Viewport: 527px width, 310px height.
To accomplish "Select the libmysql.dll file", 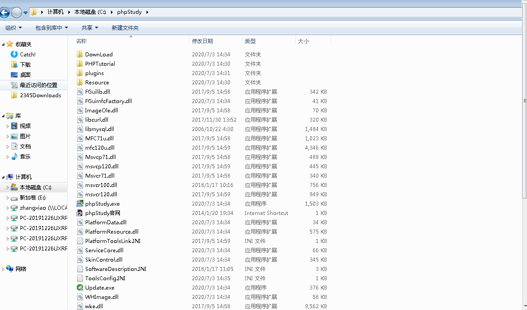I will coord(99,129).
